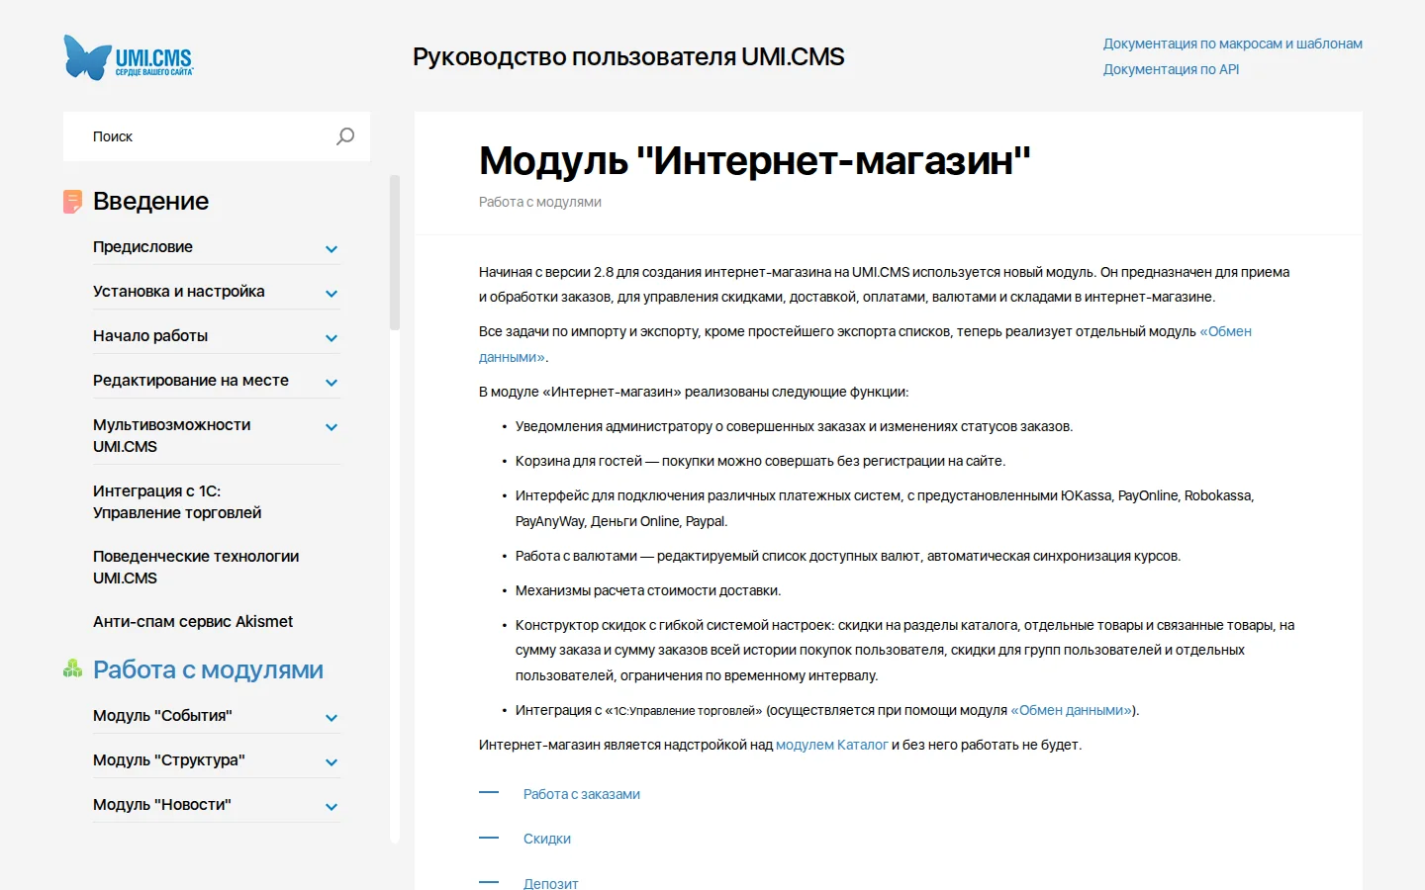Open Документация по макросам и шаблонам link
Image resolution: width=1425 pixels, height=890 pixels.
pos(1233,44)
